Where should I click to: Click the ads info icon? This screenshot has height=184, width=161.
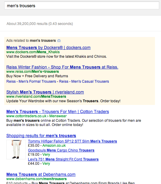coord(59,41)
